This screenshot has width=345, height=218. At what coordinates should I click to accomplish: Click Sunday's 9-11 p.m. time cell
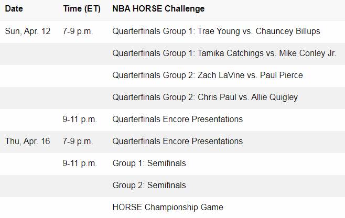click(x=80, y=119)
